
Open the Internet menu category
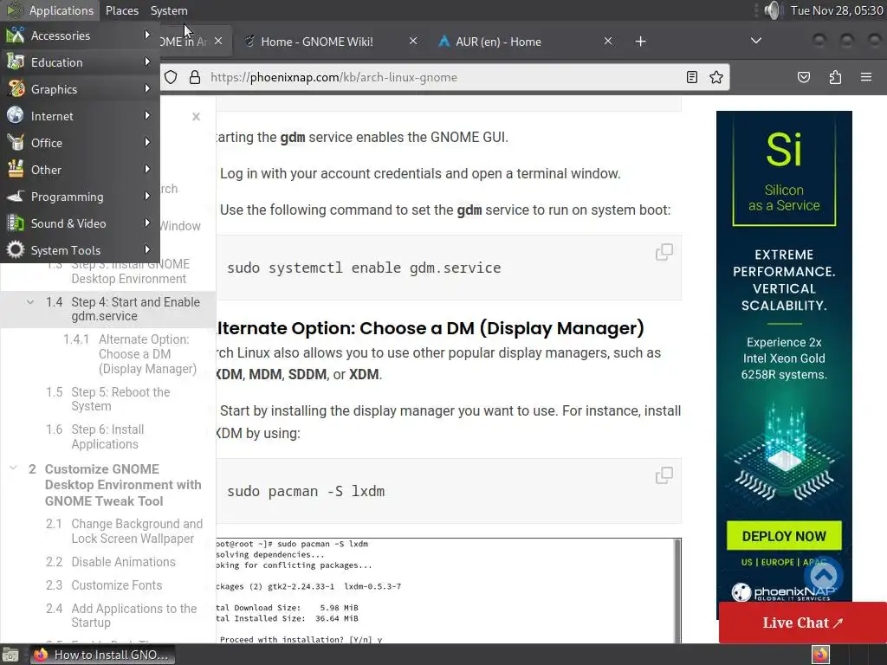[x=80, y=116]
